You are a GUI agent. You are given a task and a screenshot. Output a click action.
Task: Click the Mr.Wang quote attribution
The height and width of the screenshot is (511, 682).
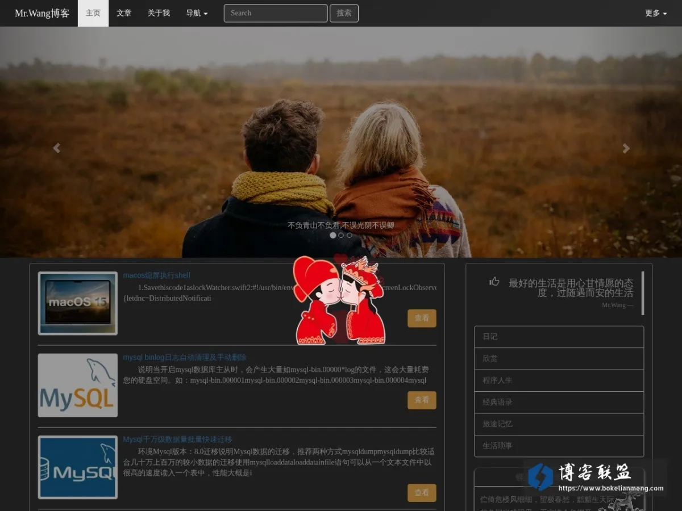pyautogui.click(x=617, y=305)
